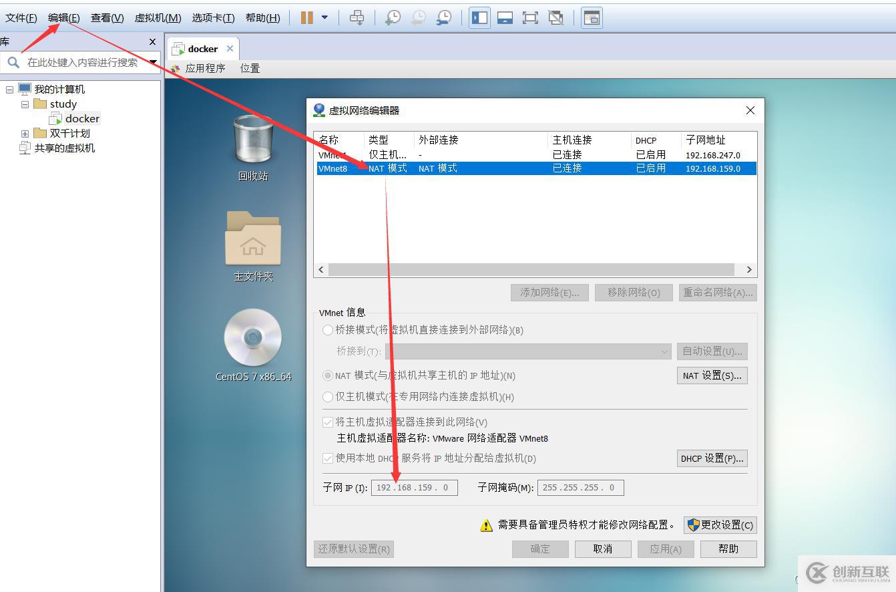Select the study folder in library
The image size is (896, 592).
point(55,104)
